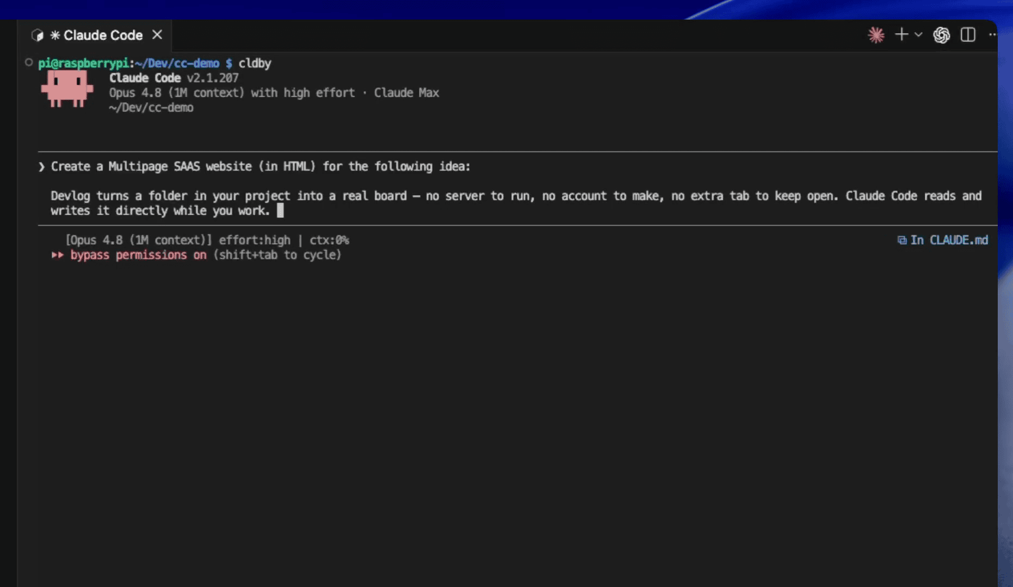
Task: Open the ChatGPT Codex icon
Action: 942,35
